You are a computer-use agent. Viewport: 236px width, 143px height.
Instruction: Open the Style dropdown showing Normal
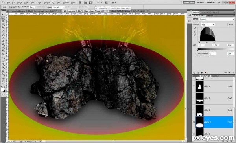pos(58,7)
